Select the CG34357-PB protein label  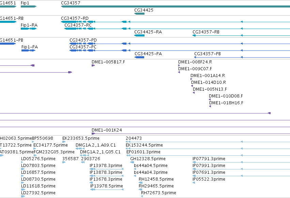208,54
